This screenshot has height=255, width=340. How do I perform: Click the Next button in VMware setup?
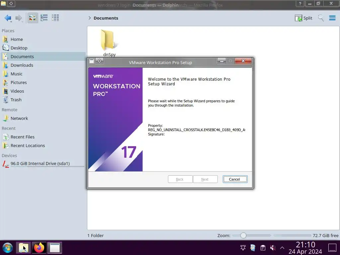[205, 179]
